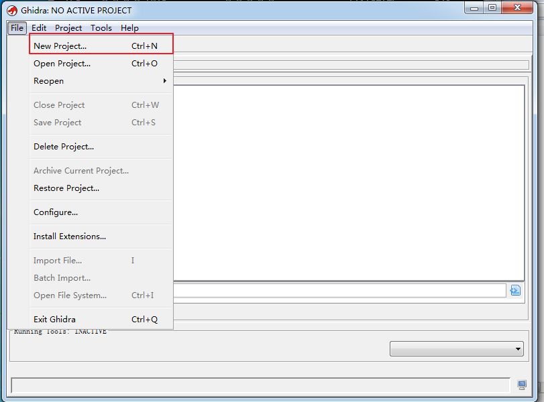Click the grayed-out Close Project menu item

(101, 105)
